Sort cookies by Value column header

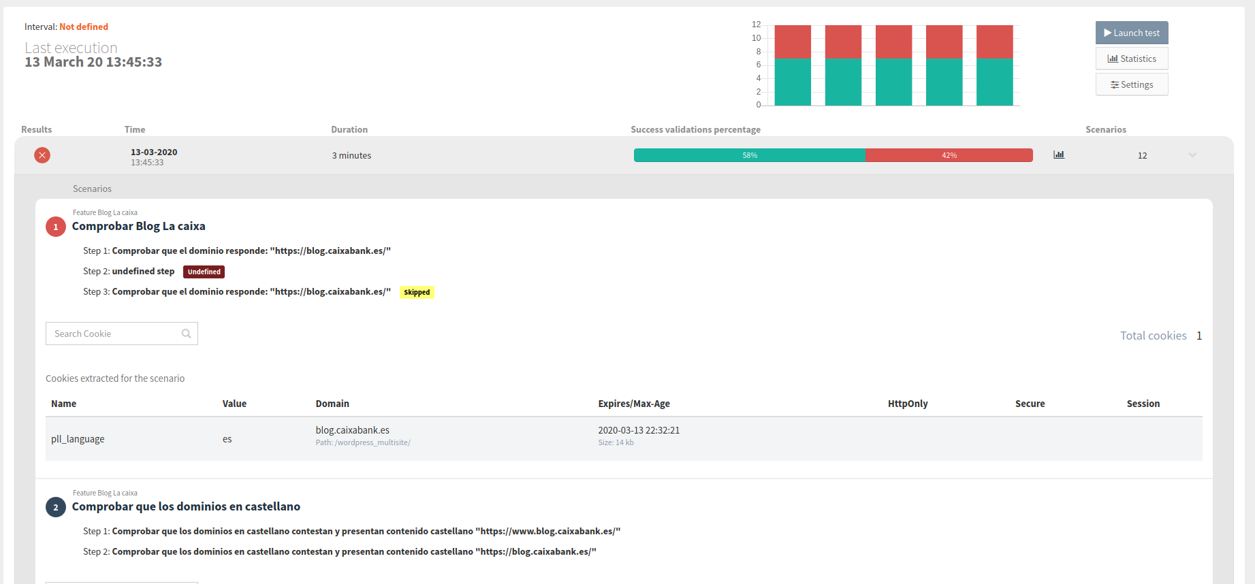(234, 404)
